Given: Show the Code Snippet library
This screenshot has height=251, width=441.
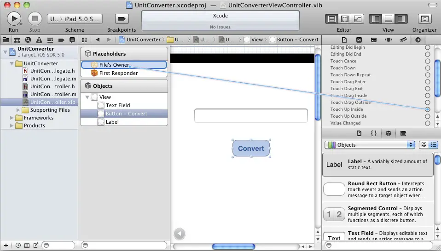Looking at the screenshot, I should coord(374,133).
